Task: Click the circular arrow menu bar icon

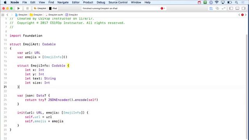Action: pyautogui.click(x=211, y=2)
